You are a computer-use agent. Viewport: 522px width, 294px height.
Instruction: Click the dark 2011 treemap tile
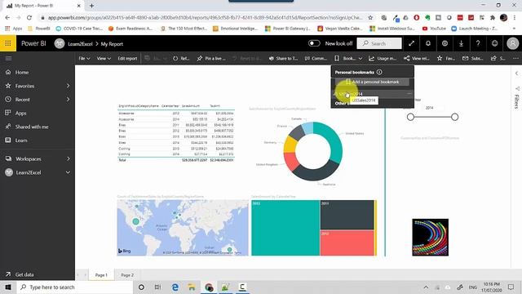tap(347, 215)
